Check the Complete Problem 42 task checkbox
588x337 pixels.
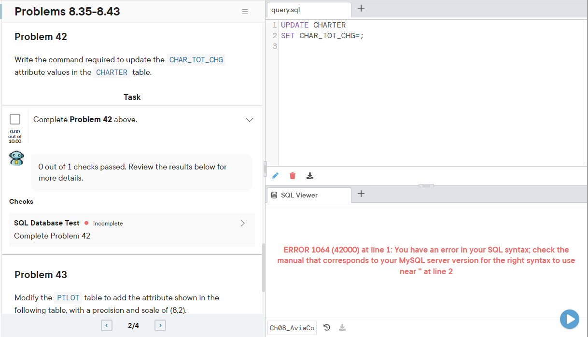click(15, 119)
